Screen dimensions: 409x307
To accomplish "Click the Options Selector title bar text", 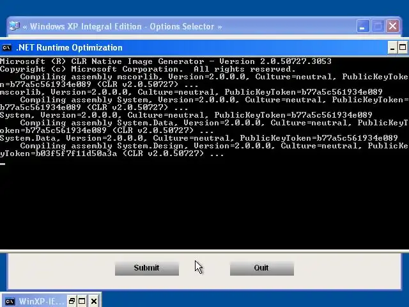I will (x=122, y=26).
